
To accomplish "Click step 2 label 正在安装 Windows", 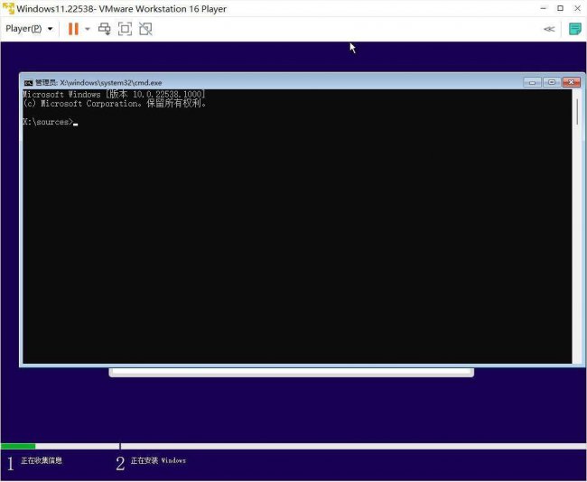I will (158, 460).
